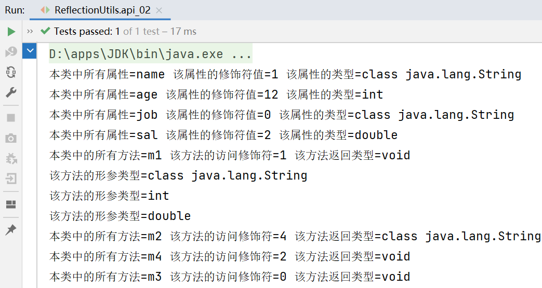This screenshot has width=542, height=288.
Task: Close the ReflectionUtils.api_02 tab
Action: 158,10
